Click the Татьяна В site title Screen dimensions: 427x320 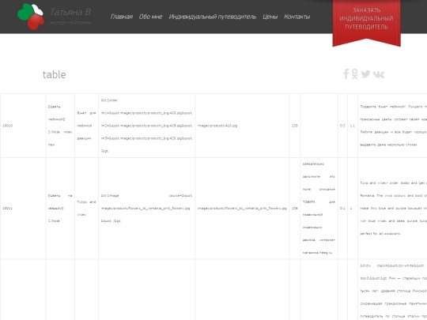(x=70, y=12)
